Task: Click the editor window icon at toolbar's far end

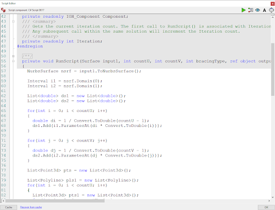Action: coord(271,10)
